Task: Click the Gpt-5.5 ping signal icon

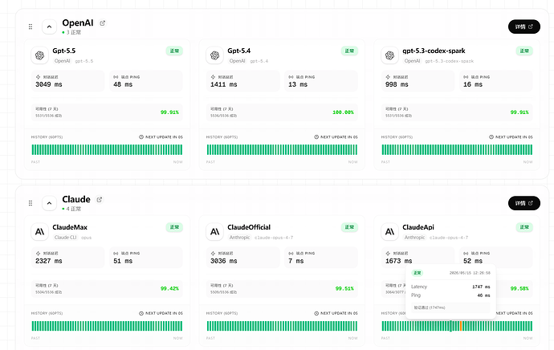Action: coord(116,77)
